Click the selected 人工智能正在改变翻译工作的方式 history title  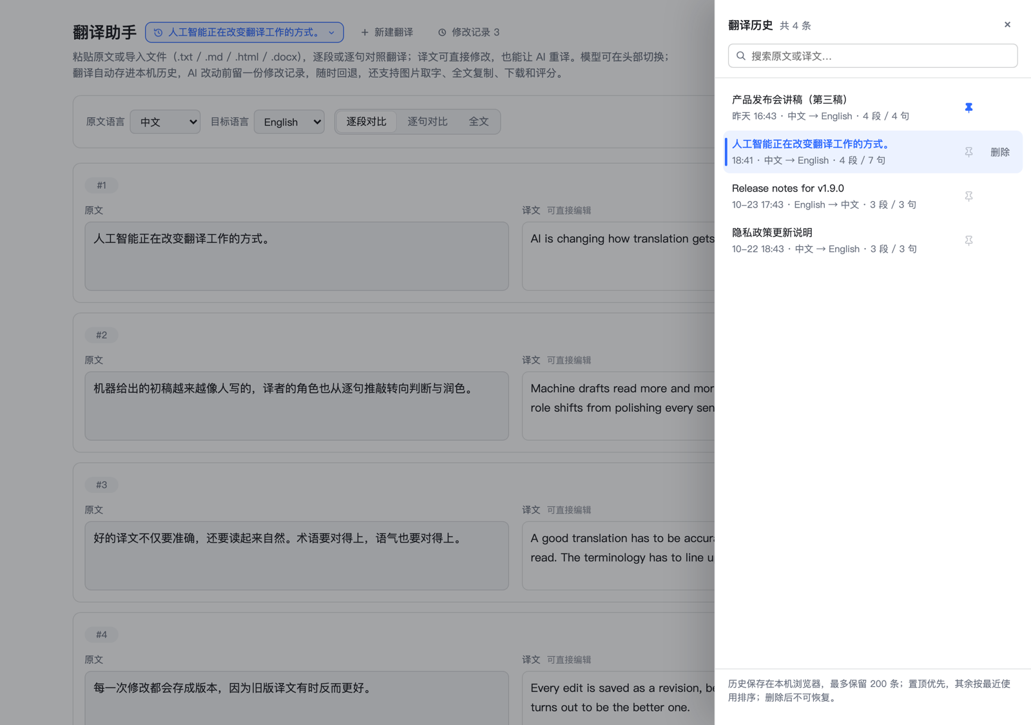click(x=810, y=144)
